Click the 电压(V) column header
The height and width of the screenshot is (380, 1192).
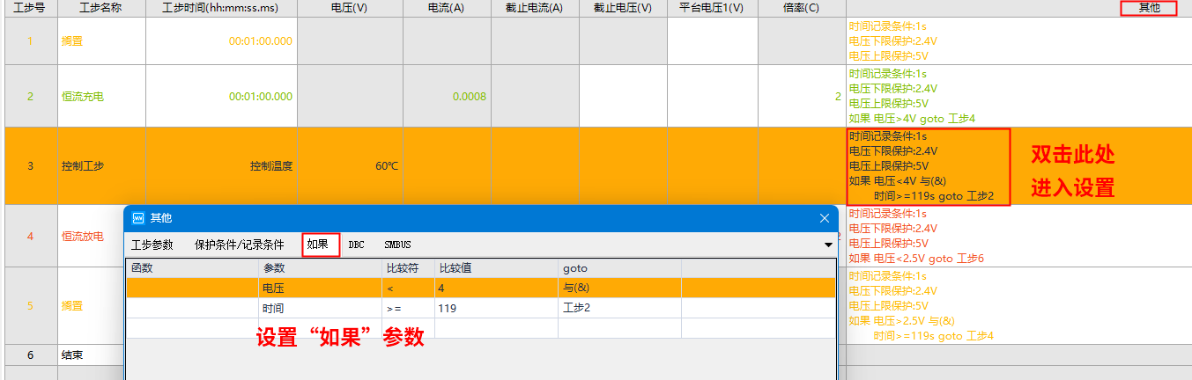[350, 8]
